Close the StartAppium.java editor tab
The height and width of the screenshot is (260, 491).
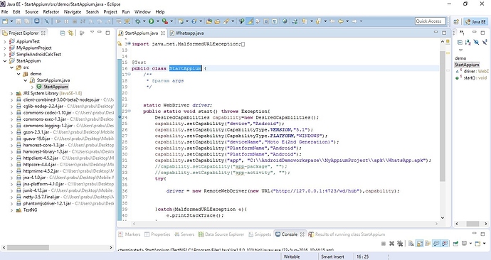163,33
